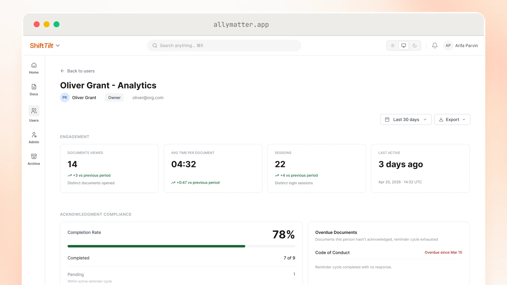Viewport: 507px width, 285px height.
Task: Click the back arrow icon
Action: point(62,71)
